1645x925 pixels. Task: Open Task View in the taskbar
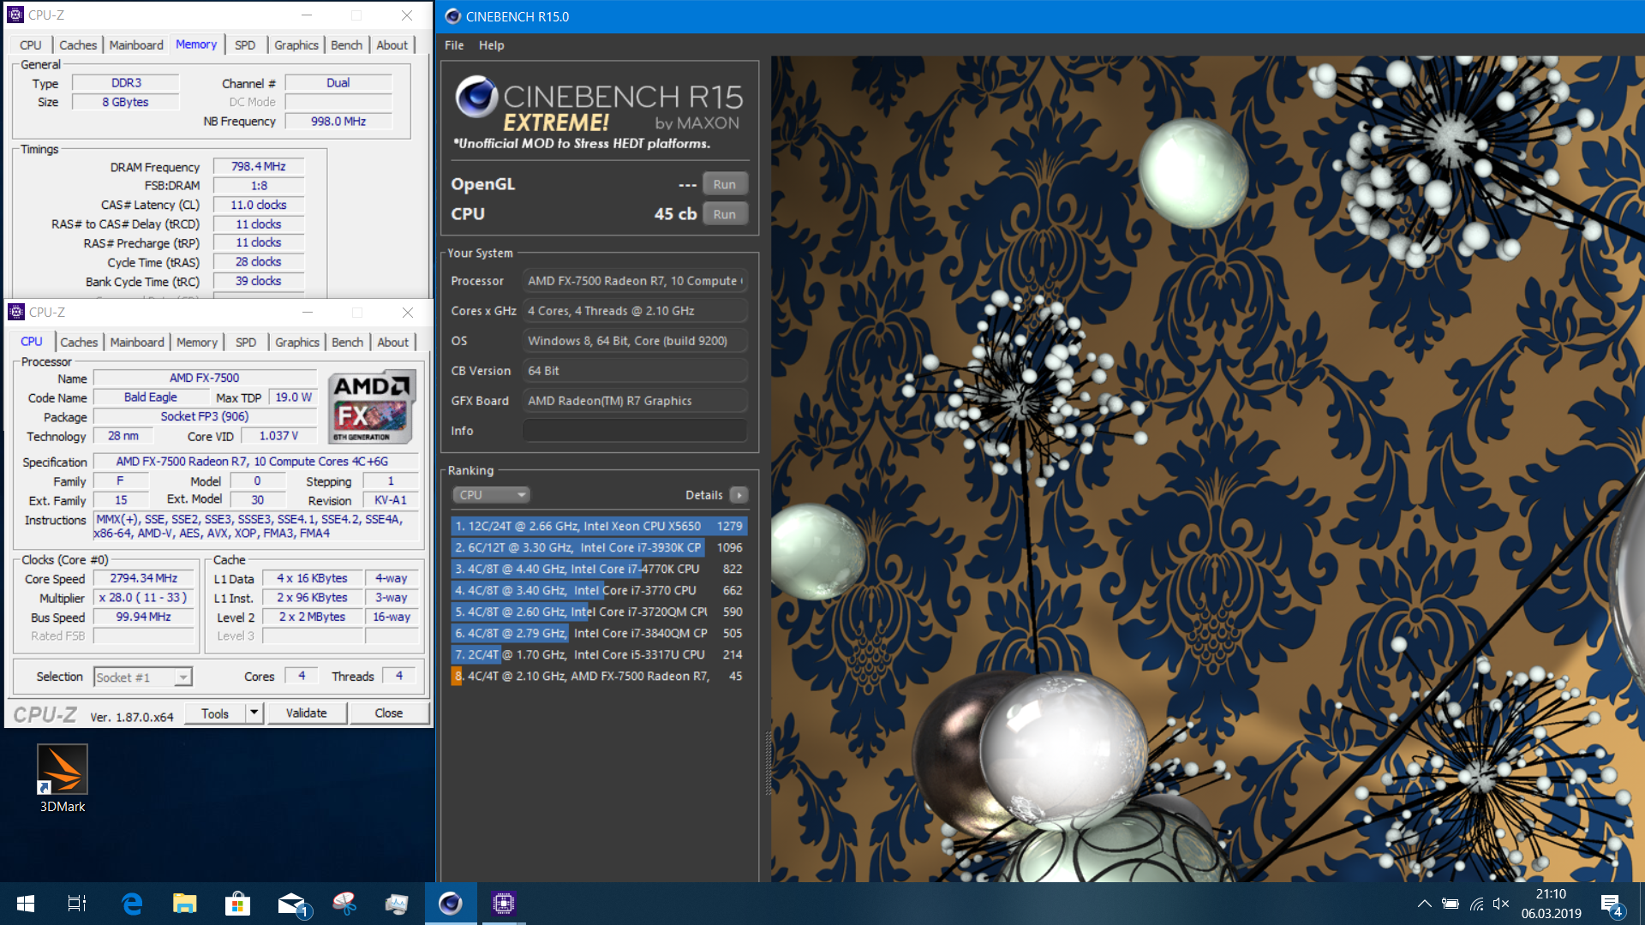[x=77, y=904]
